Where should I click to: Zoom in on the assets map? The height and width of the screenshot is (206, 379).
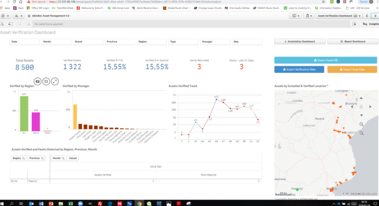(x=361, y=124)
